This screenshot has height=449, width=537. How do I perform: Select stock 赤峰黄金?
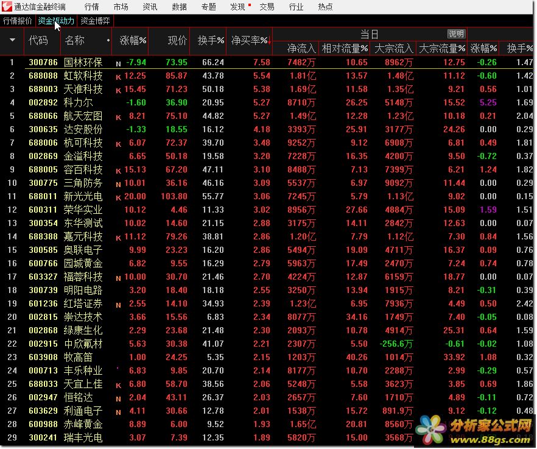83,424
